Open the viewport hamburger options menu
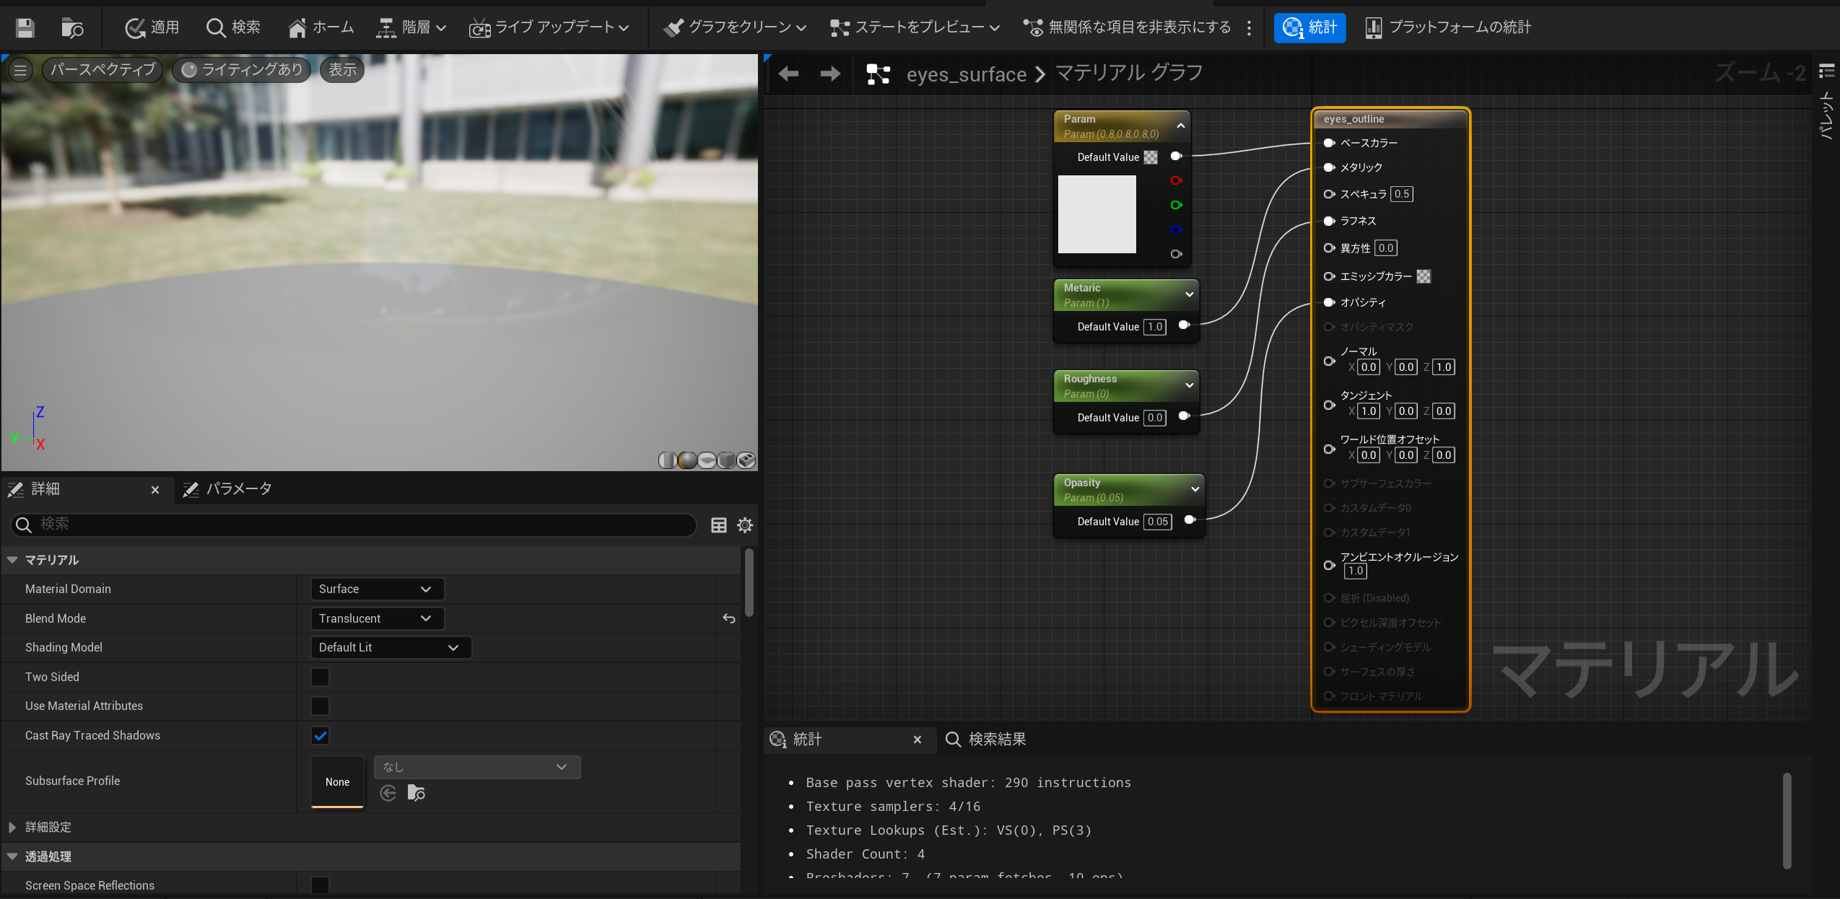 pyautogui.click(x=20, y=70)
